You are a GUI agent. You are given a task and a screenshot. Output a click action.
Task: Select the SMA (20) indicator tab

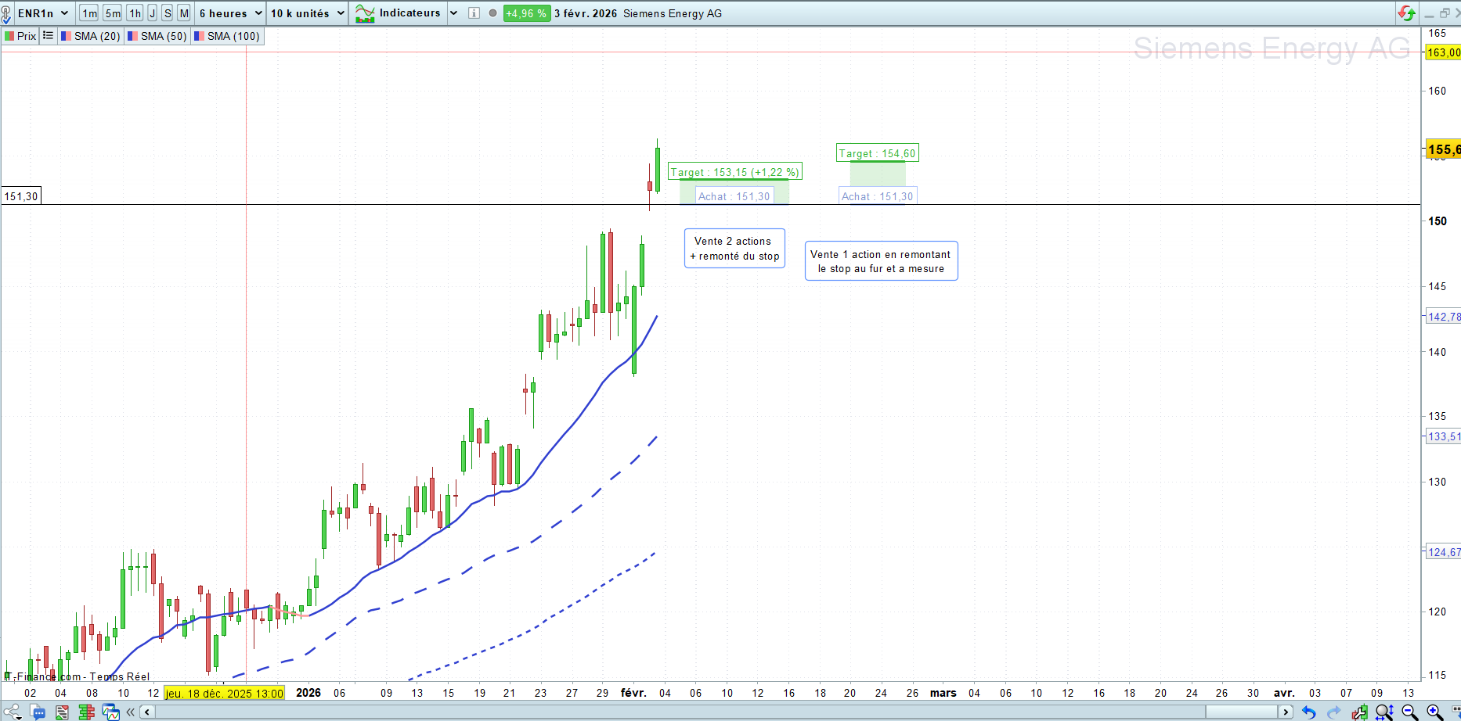click(x=91, y=36)
